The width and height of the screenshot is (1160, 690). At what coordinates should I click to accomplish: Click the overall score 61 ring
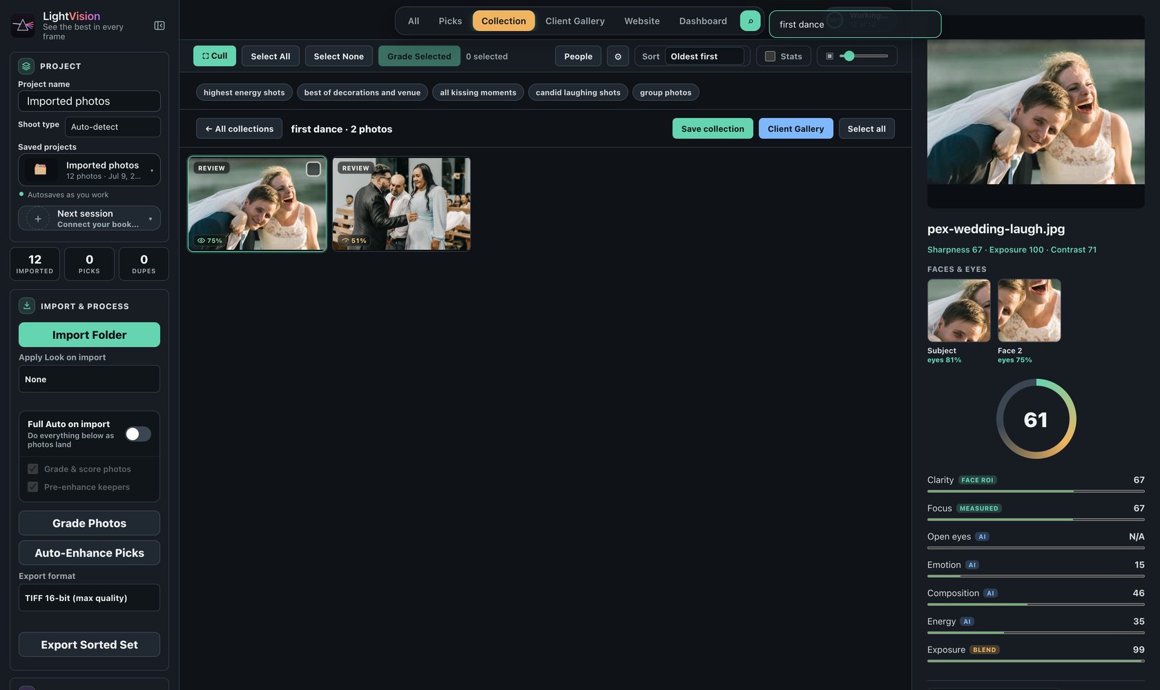point(1036,419)
